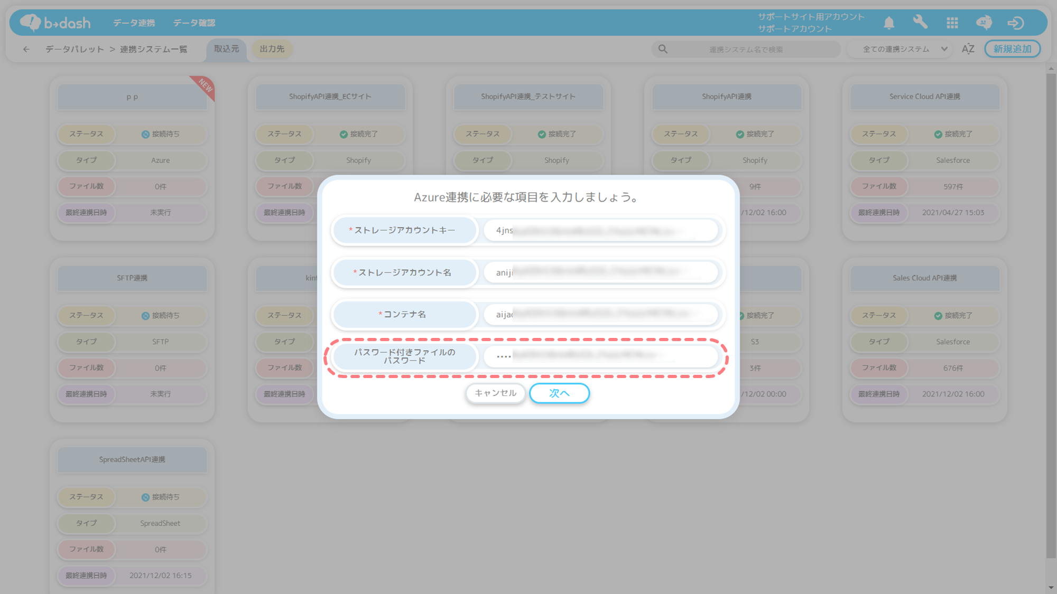Image resolution: width=1057 pixels, height=594 pixels.
Task: Click the サポートアカウント account name
Action: 794,29
